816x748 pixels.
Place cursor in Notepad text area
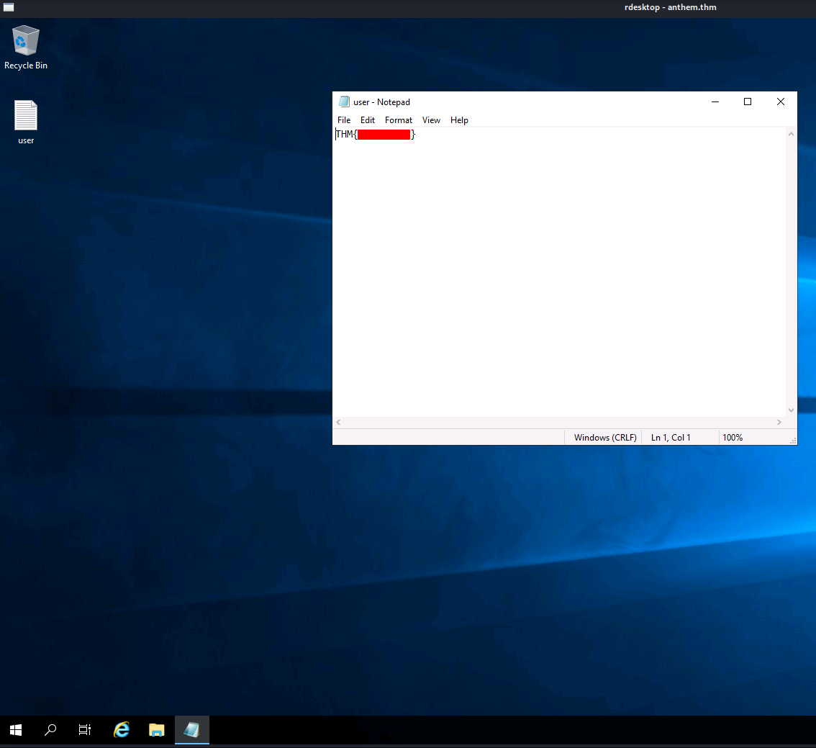coord(559,271)
